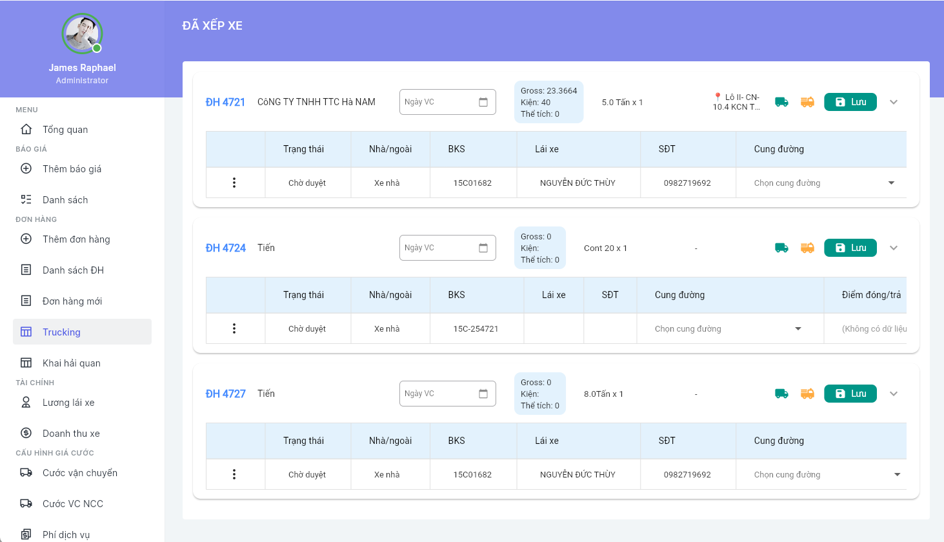Click orange truck icon for order ĐH 4724

pyautogui.click(x=807, y=248)
